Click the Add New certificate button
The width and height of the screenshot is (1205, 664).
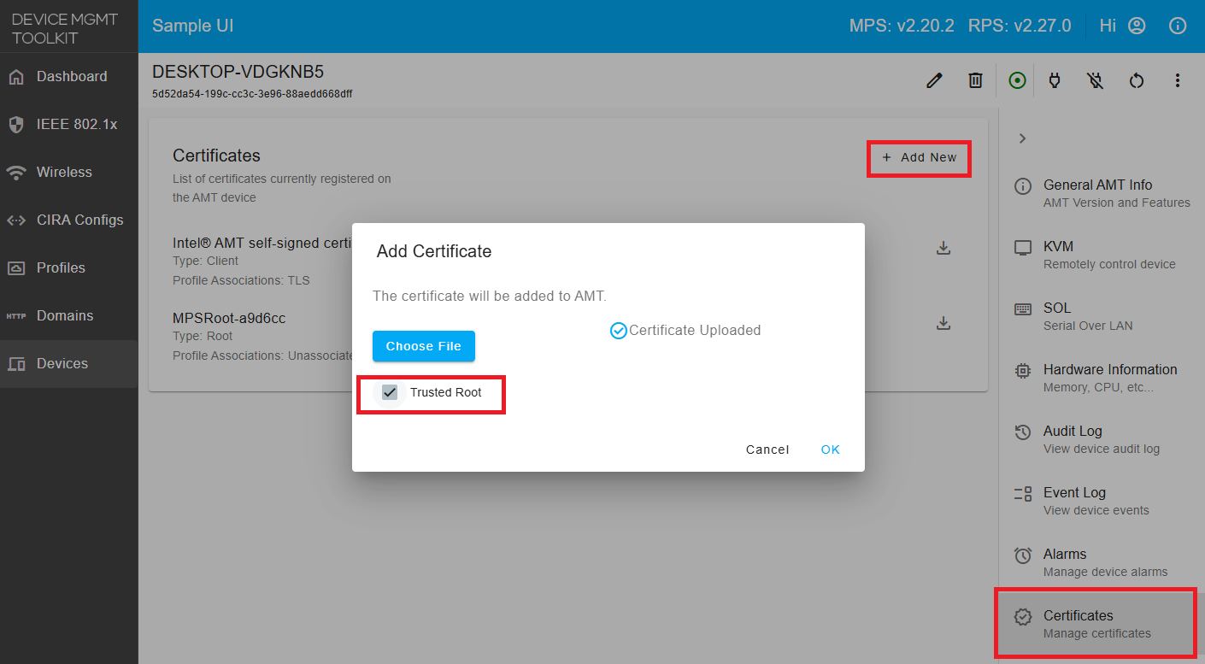tap(920, 158)
